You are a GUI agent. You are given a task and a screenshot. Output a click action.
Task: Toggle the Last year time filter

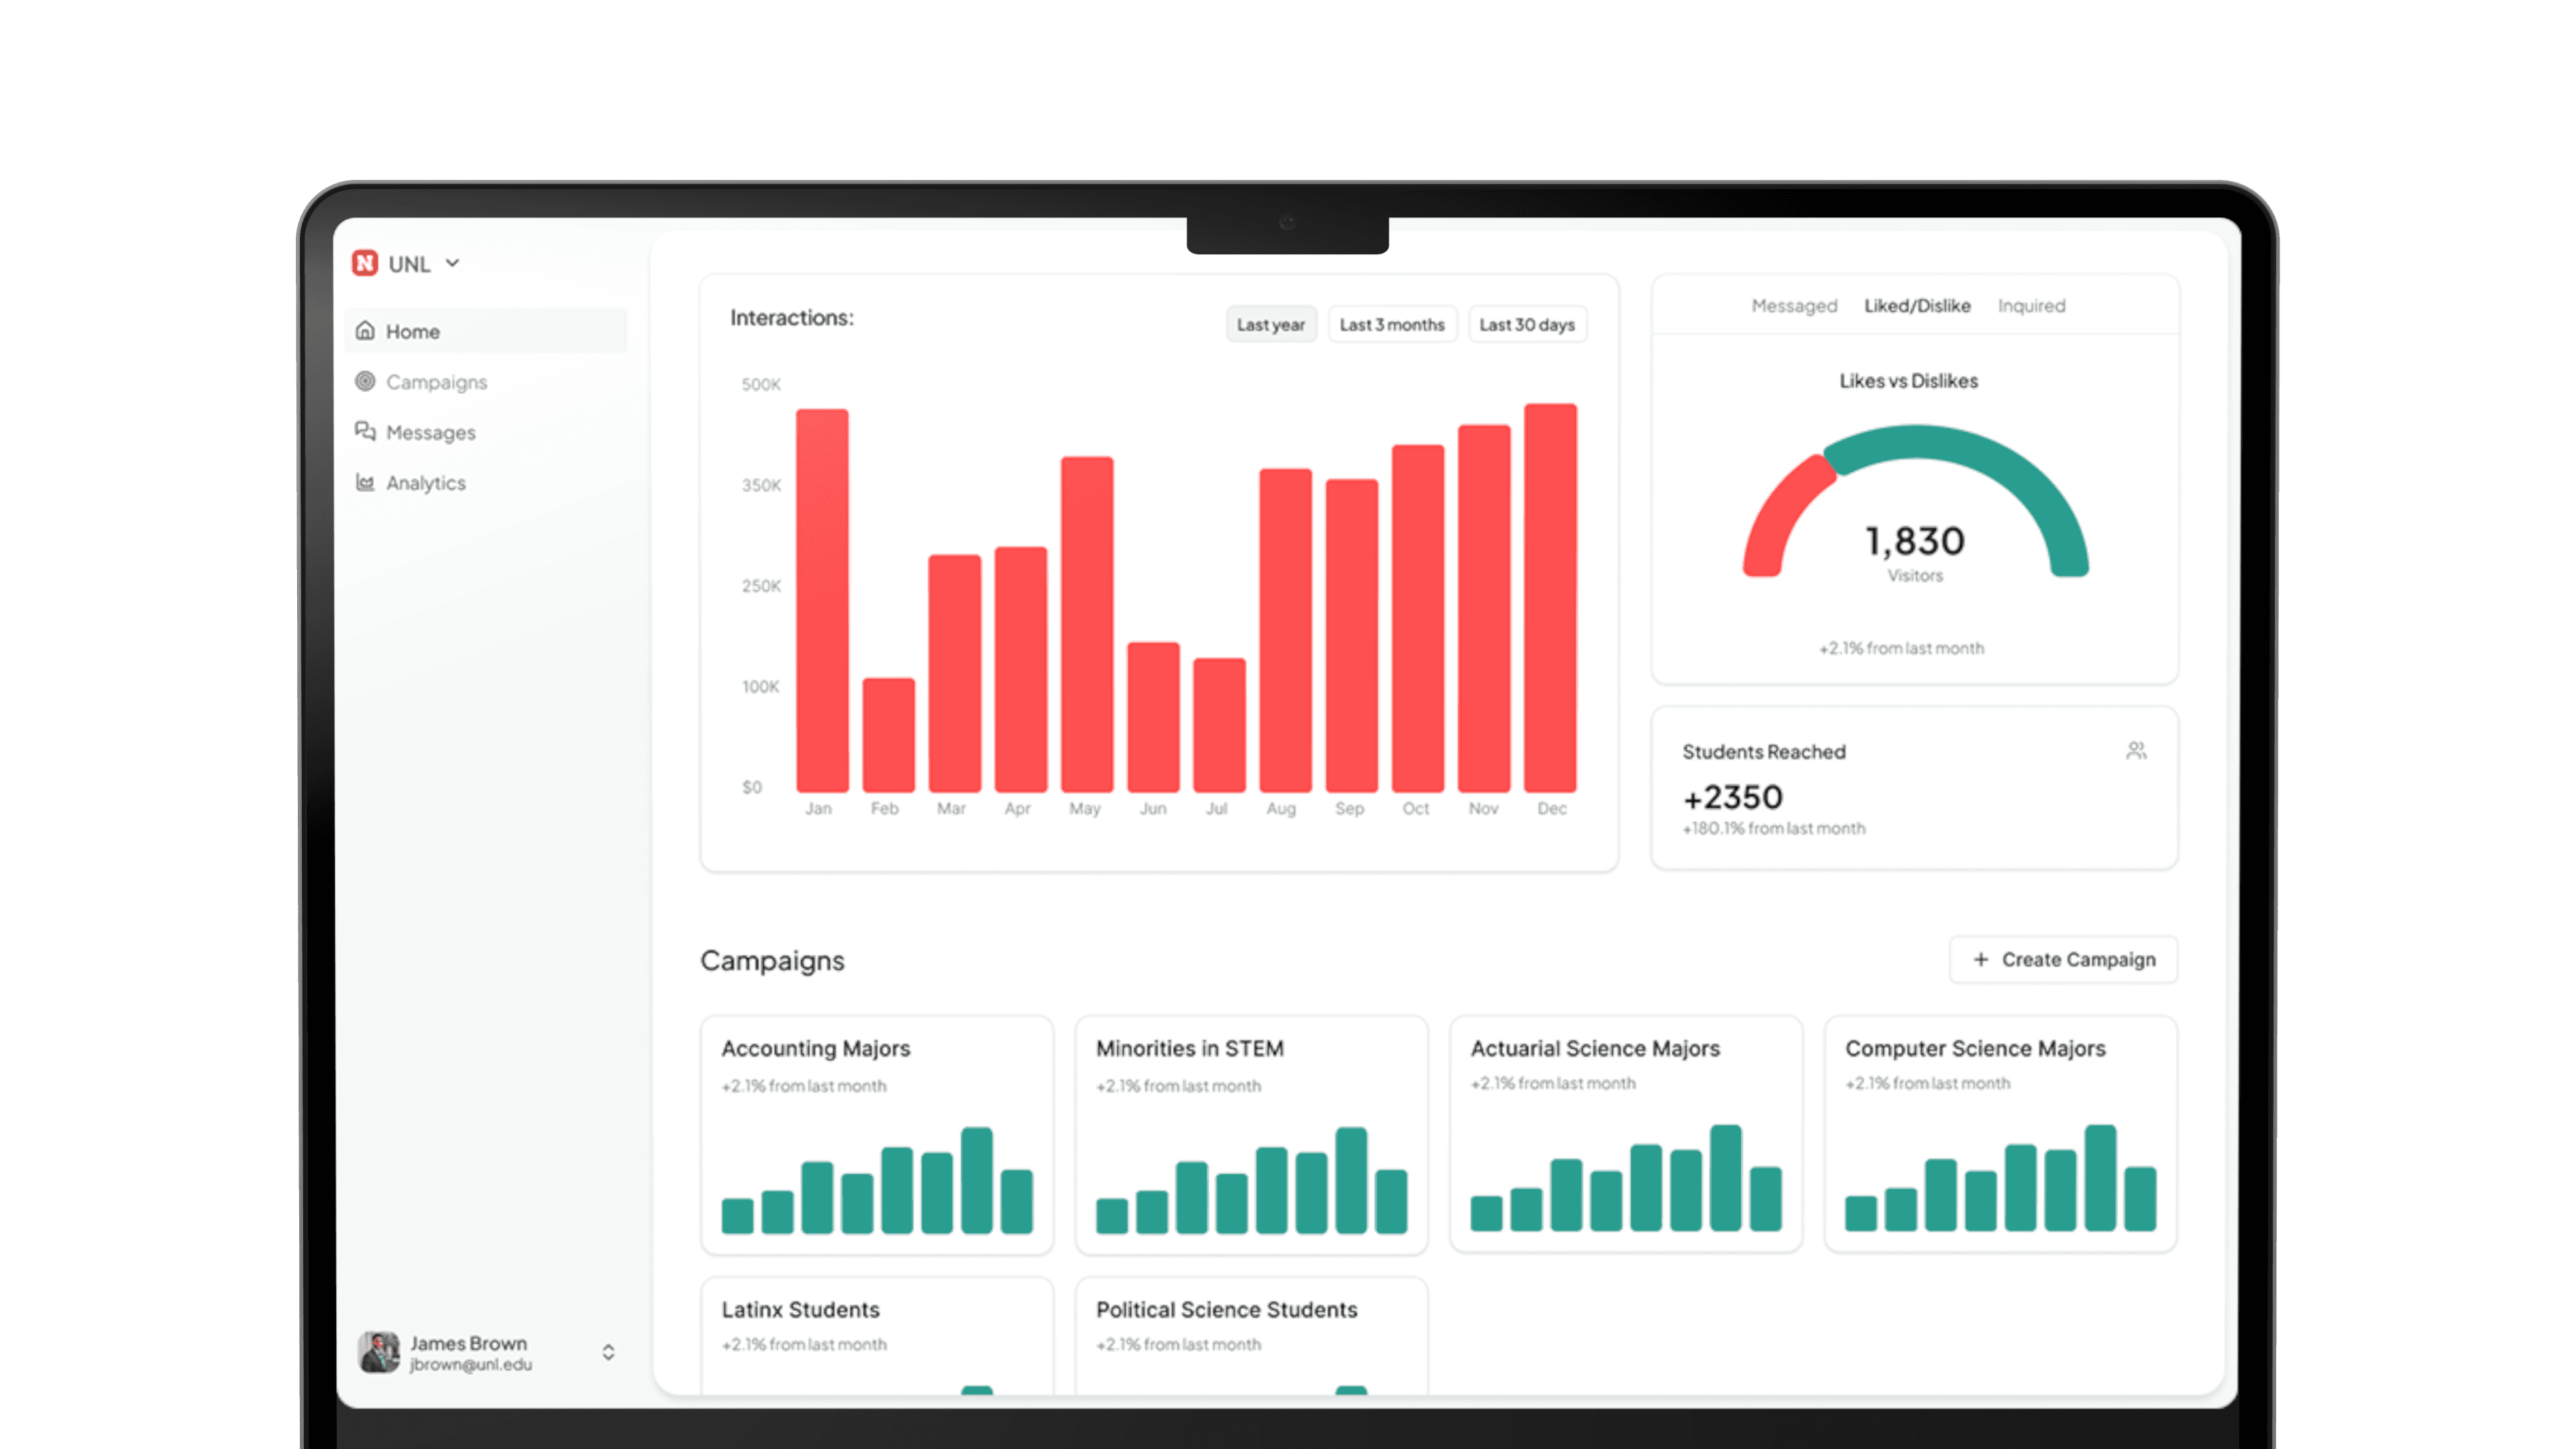pyautogui.click(x=1271, y=324)
